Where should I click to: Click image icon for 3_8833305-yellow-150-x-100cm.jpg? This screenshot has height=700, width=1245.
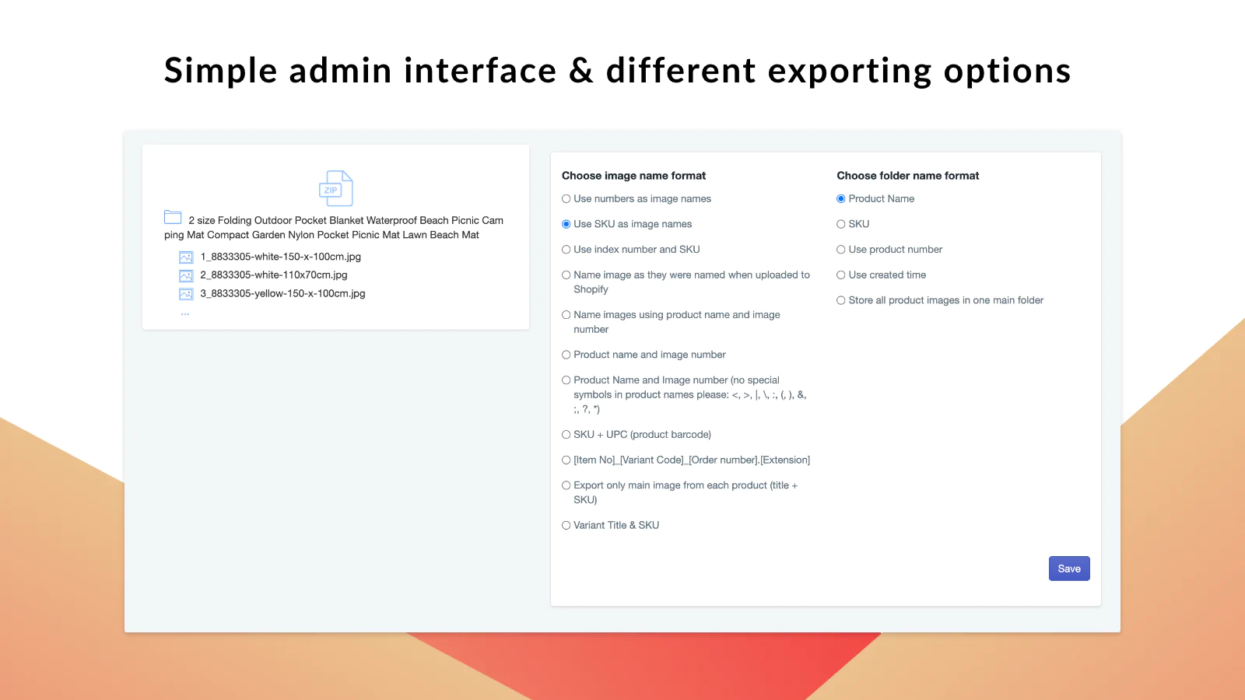(x=186, y=294)
